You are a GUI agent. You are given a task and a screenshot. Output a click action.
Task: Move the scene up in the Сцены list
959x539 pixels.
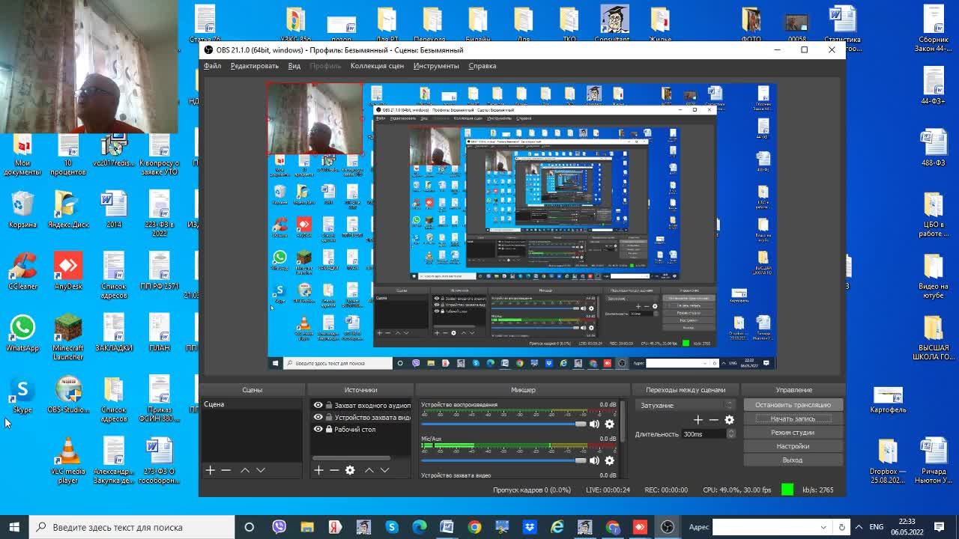pyautogui.click(x=245, y=470)
